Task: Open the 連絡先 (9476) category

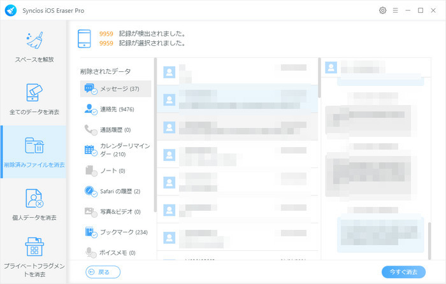Action: coord(115,110)
